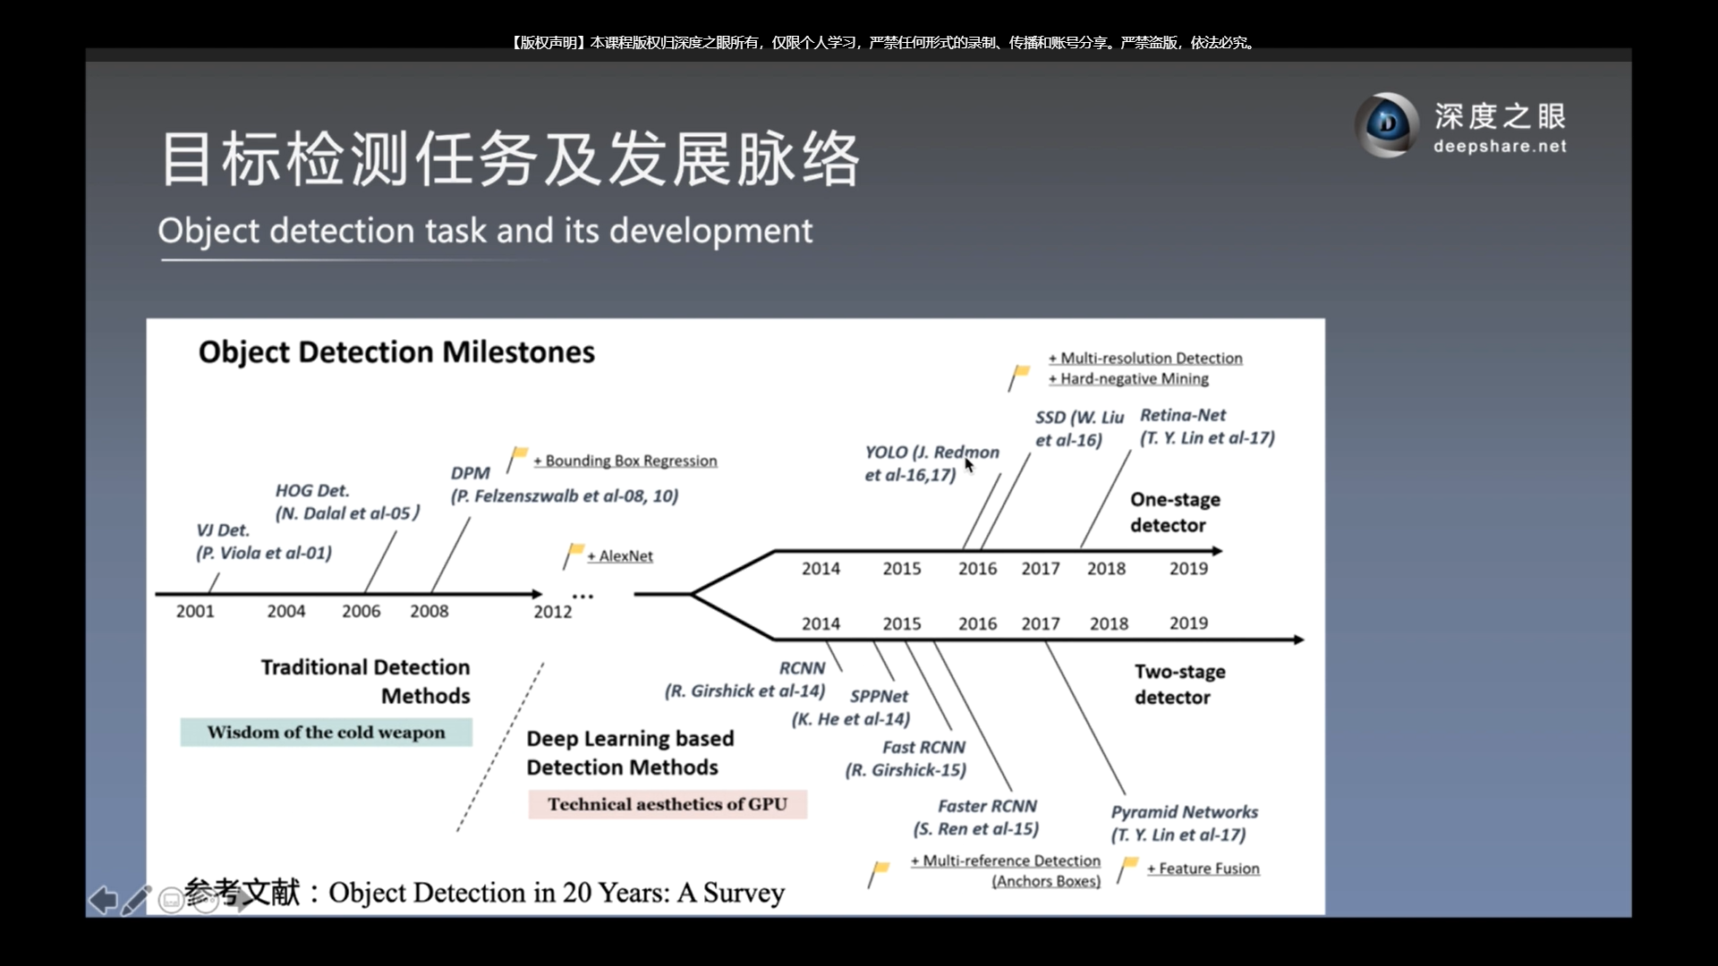Screen dimensions: 1718x966
Task: Click subtitle 'Object detection task and its development'
Action: point(485,231)
